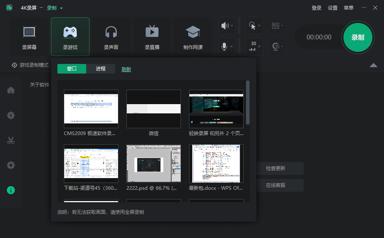Image resolution: width=384 pixels, height=238 pixels.
Task: Open the 菜单 menu at top right
Action: click(x=348, y=8)
